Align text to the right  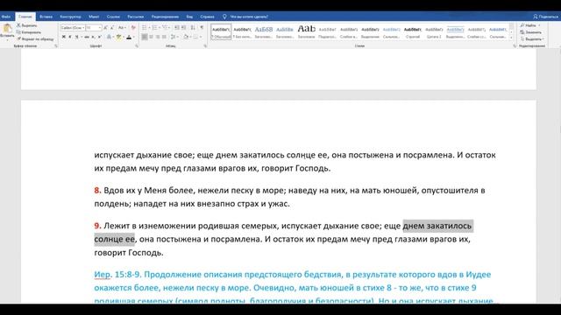[158, 37]
